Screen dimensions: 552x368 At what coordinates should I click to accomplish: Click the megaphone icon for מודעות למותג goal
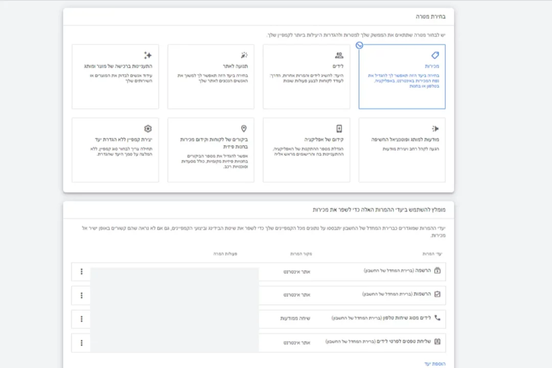435,129
